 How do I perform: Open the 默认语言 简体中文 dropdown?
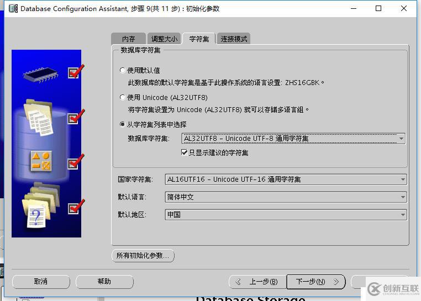pos(286,197)
